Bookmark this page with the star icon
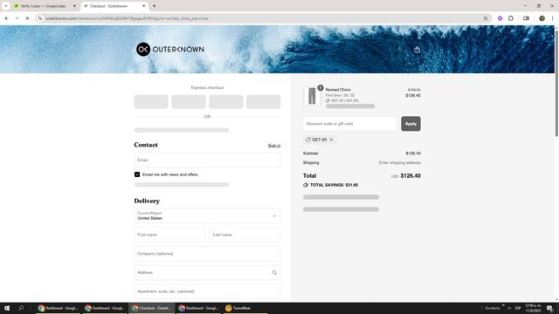Image resolution: width=559 pixels, height=314 pixels. click(486, 18)
